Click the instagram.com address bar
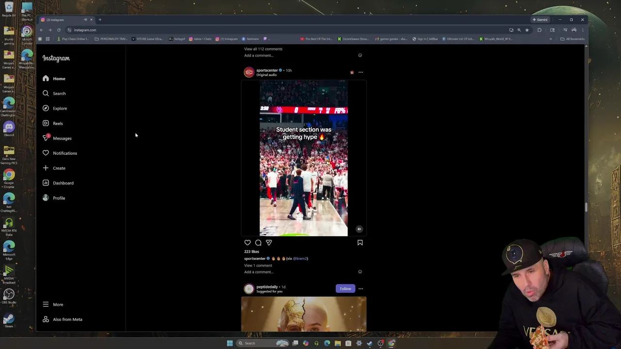This screenshot has width=621, height=349. pos(286,30)
